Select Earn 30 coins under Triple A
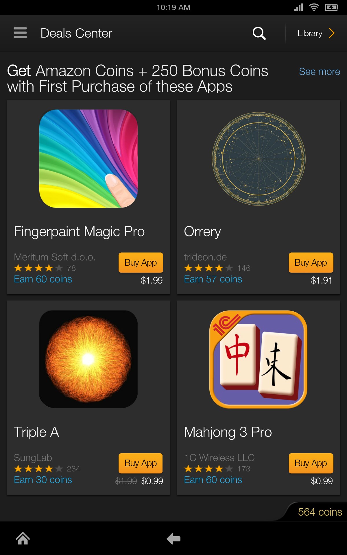 43,480
